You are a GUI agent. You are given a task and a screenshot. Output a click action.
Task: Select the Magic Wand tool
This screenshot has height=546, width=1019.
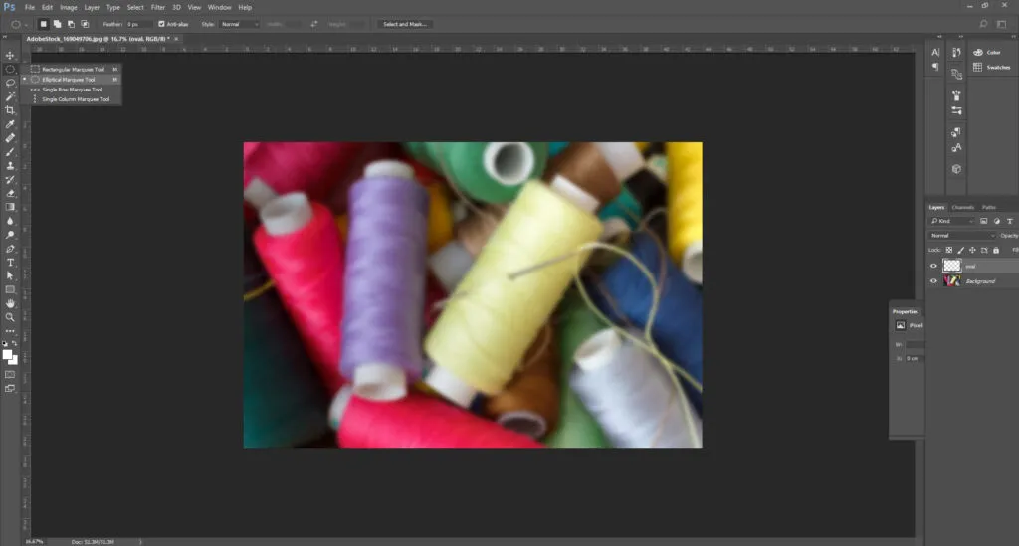(10, 96)
